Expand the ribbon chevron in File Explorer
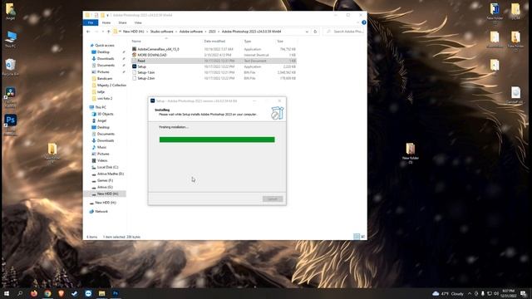The width and height of the screenshot is (532, 299). tap(357, 22)
